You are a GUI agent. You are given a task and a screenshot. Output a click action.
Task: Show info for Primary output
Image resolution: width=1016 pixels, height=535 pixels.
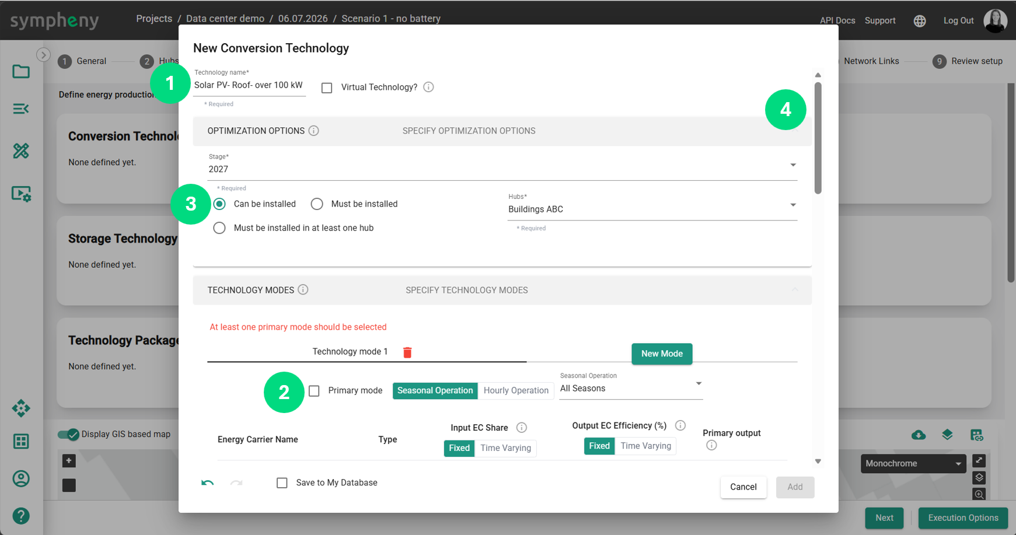[711, 445]
